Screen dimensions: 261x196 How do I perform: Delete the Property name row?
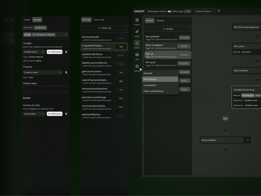coord(66,72)
